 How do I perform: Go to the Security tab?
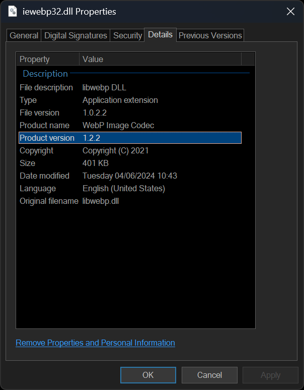[x=127, y=35]
